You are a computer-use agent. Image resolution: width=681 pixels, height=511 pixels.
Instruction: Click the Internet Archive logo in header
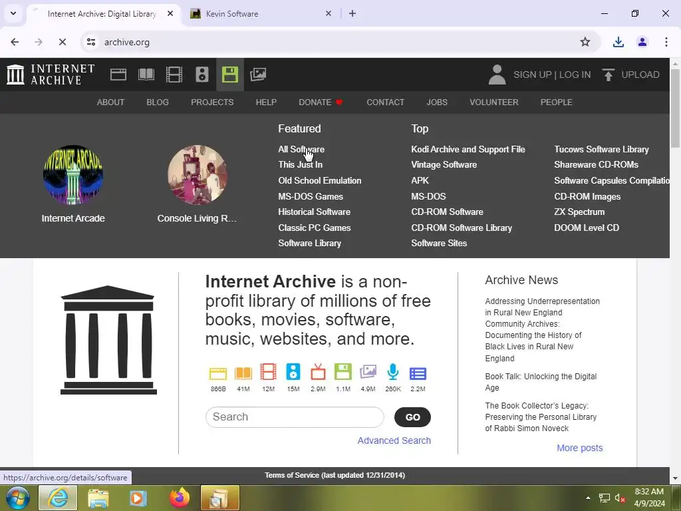click(x=51, y=75)
